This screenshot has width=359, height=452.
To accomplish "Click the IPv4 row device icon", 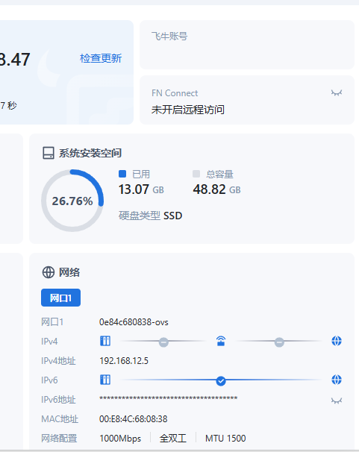I will click(x=105, y=341).
